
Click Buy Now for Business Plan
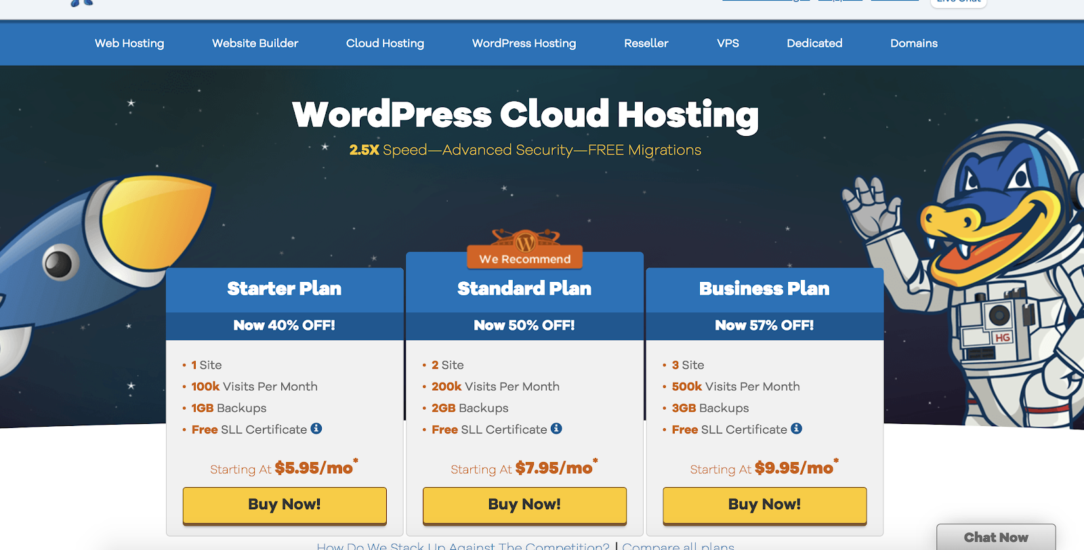[765, 505]
